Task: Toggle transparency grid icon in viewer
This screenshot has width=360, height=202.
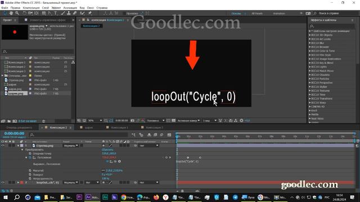Action: [x=174, y=121]
